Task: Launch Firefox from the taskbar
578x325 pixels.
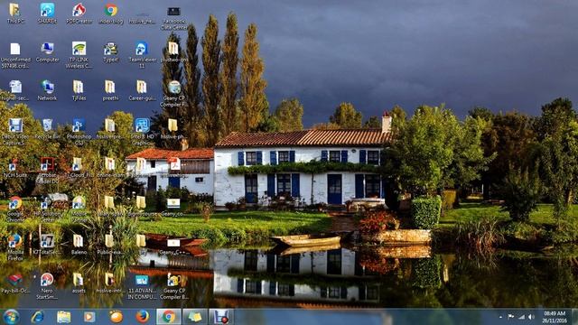Action: coord(143,317)
